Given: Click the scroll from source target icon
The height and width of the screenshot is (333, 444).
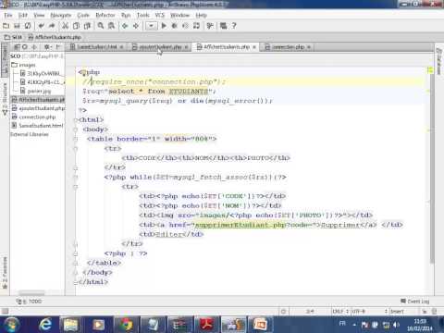Looking at the screenshot, I should click(25, 47).
